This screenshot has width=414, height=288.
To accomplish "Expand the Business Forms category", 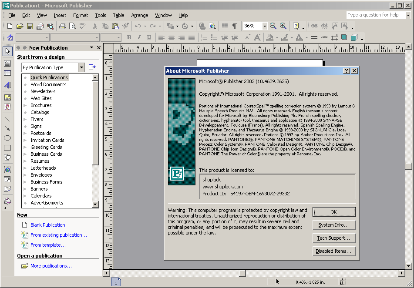I will point(25,182).
